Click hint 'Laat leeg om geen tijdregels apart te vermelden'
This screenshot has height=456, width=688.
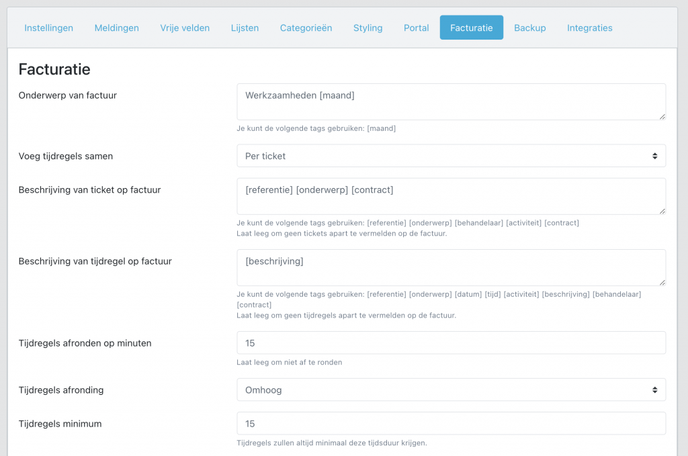[x=346, y=315]
